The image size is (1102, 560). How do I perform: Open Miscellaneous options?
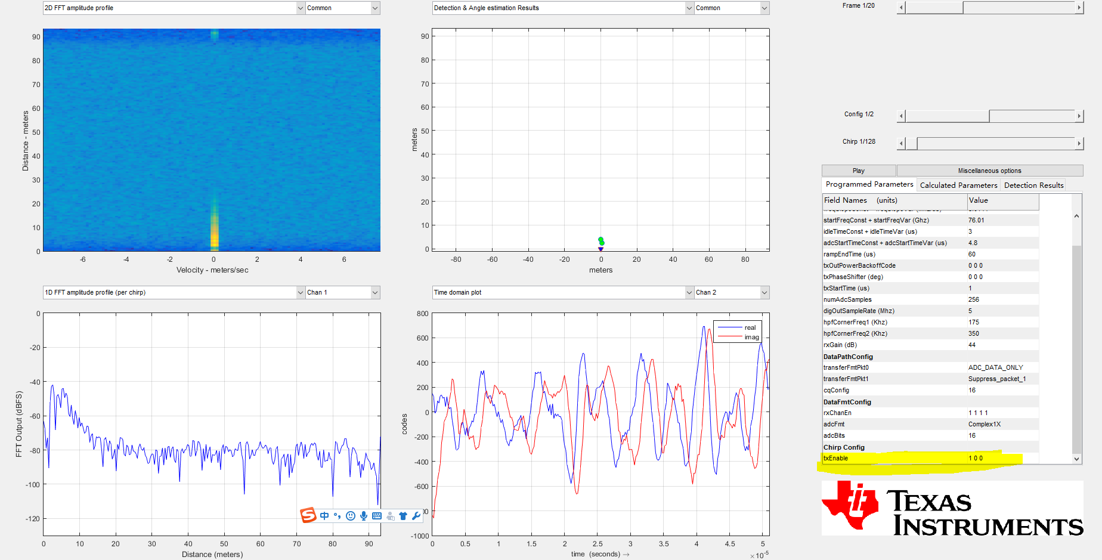(x=989, y=171)
